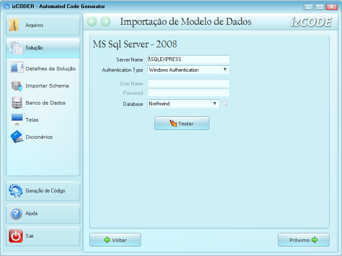Open Importar Schema label
Viewport: 342px width, 256px height.
click(x=47, y=86)
